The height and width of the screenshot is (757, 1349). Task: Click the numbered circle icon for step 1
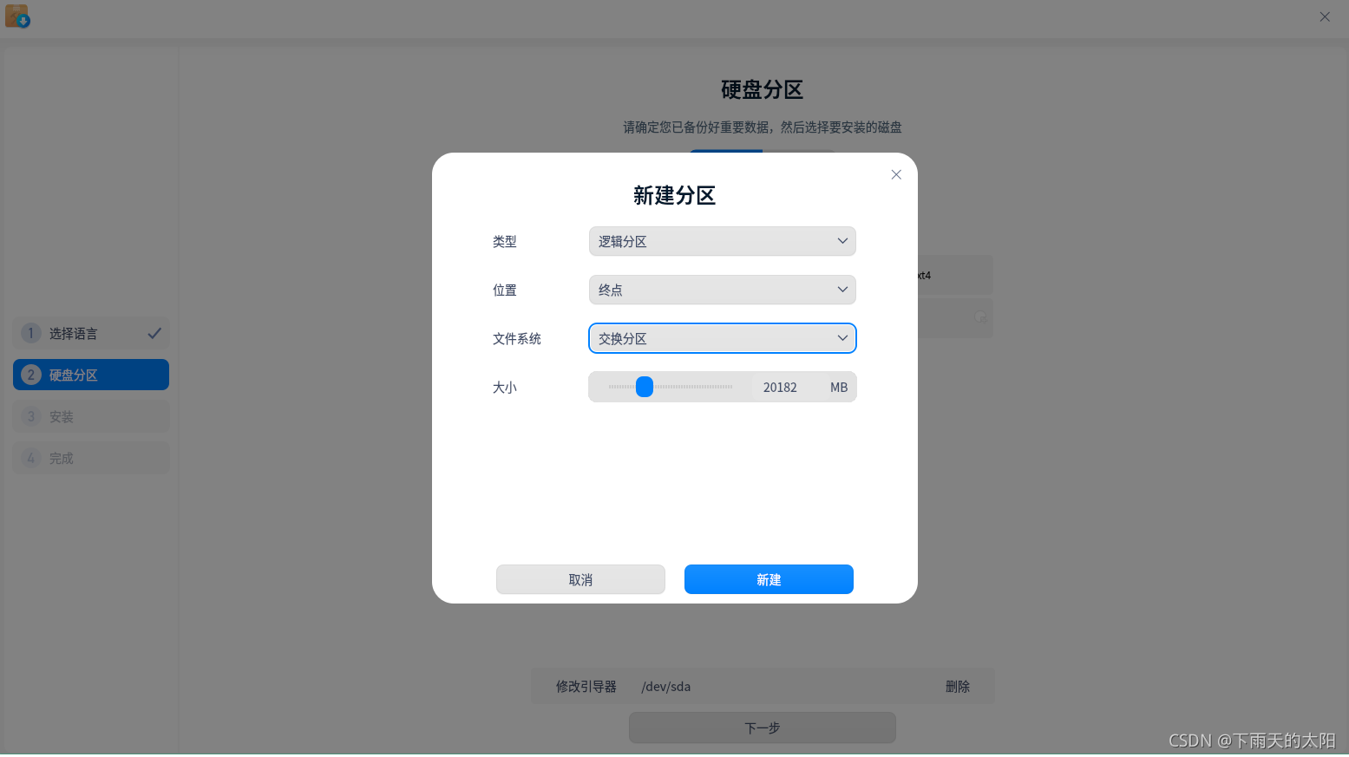[30, 332]
